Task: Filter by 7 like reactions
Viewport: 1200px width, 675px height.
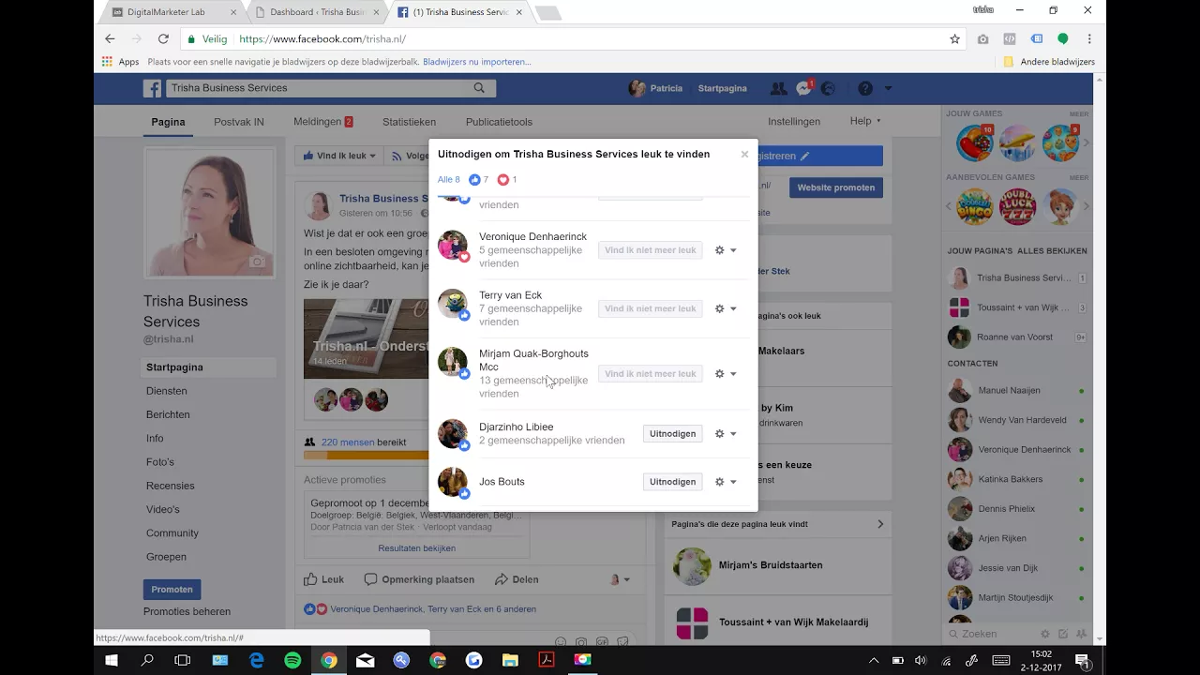Action: (479, 179)
